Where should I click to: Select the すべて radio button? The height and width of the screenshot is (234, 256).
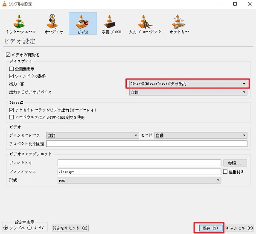(x=29, y=228)
